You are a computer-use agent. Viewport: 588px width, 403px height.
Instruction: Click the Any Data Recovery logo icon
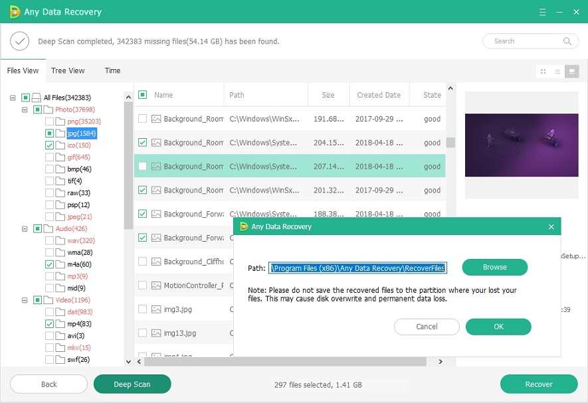pos(15,12)
